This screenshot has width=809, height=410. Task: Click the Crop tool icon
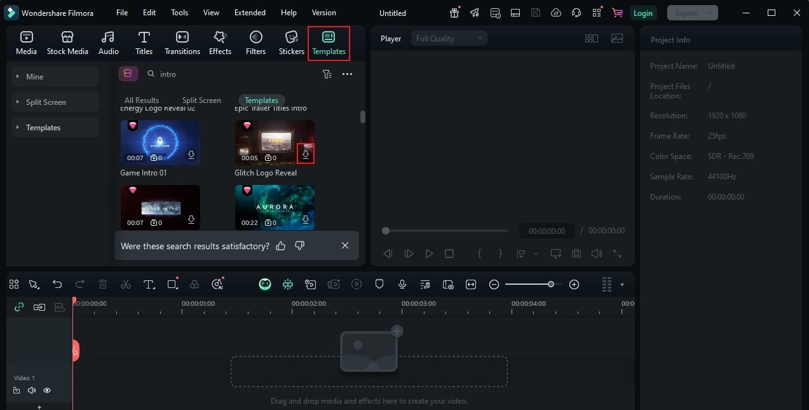tap(172, 284)
